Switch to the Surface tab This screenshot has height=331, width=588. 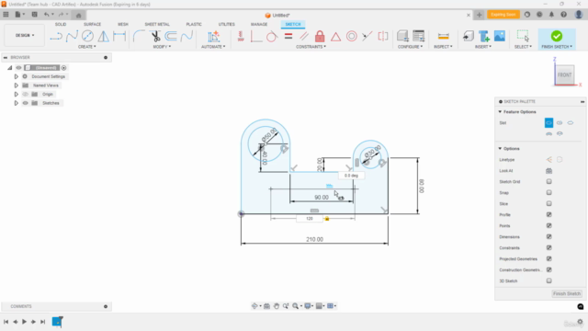92,24
